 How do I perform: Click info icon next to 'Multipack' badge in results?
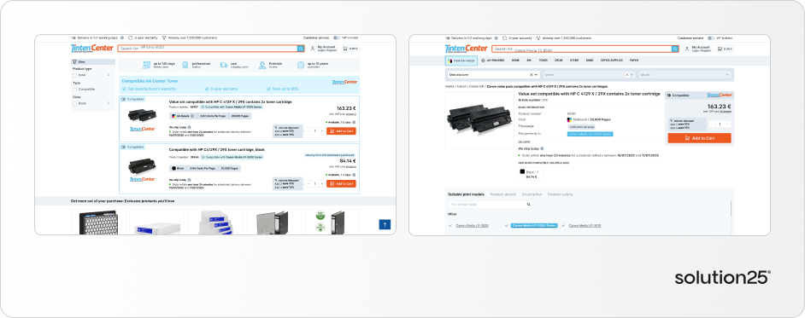click(x=192, y=116)
